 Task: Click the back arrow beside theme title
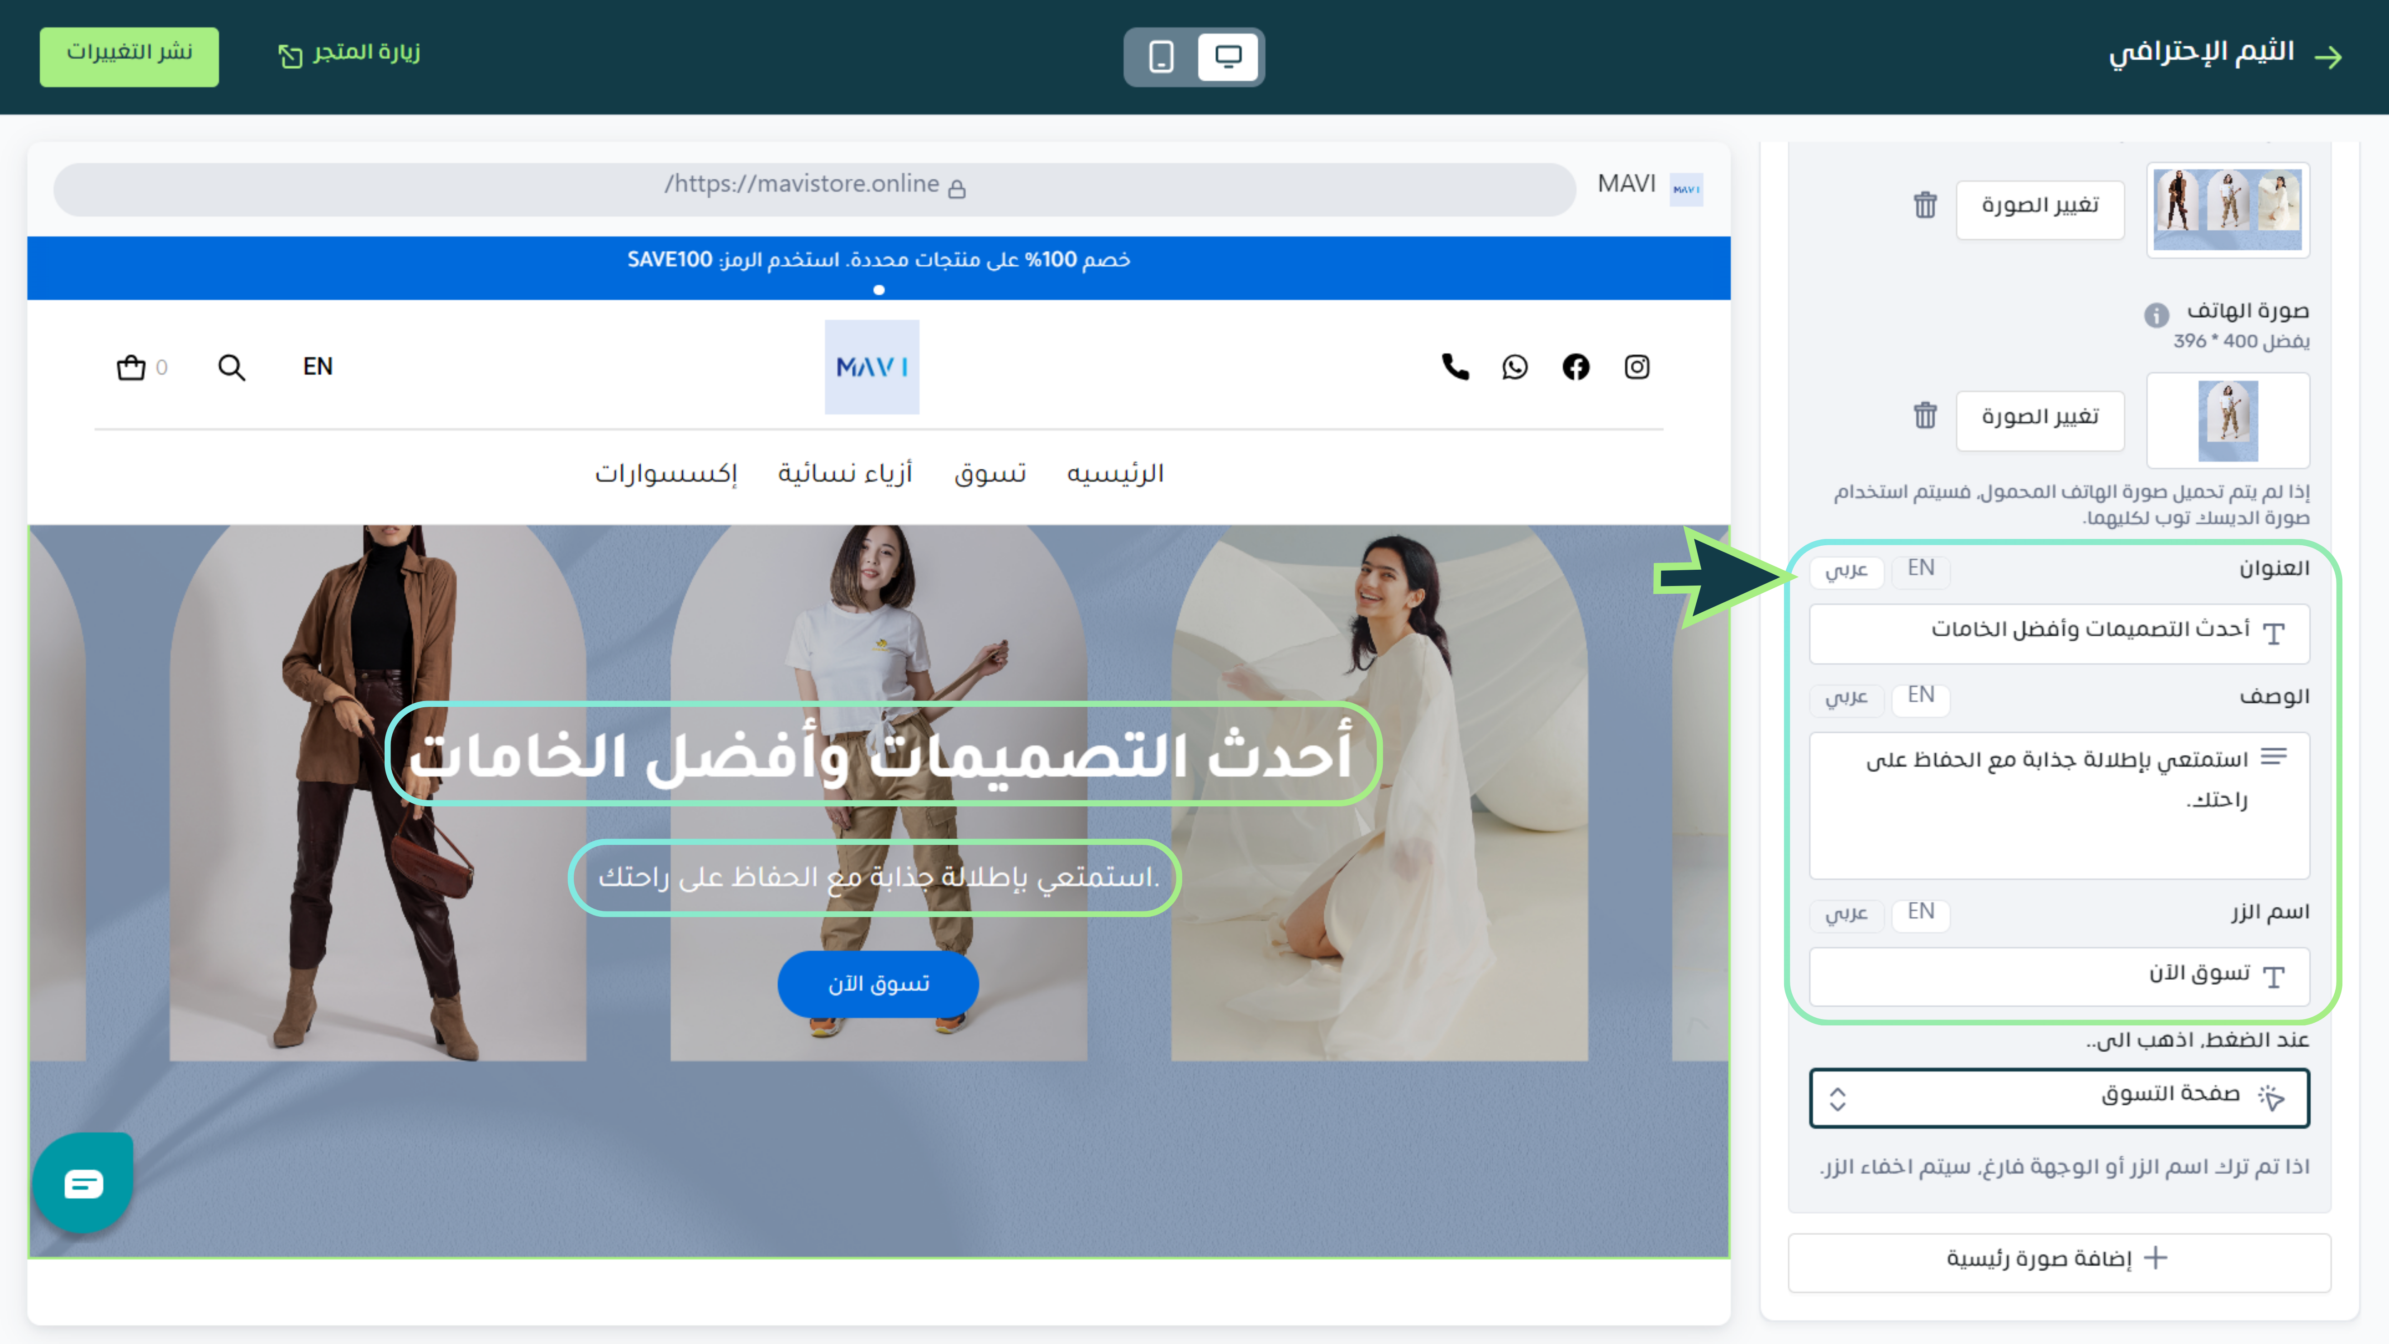coord(2328,57)
